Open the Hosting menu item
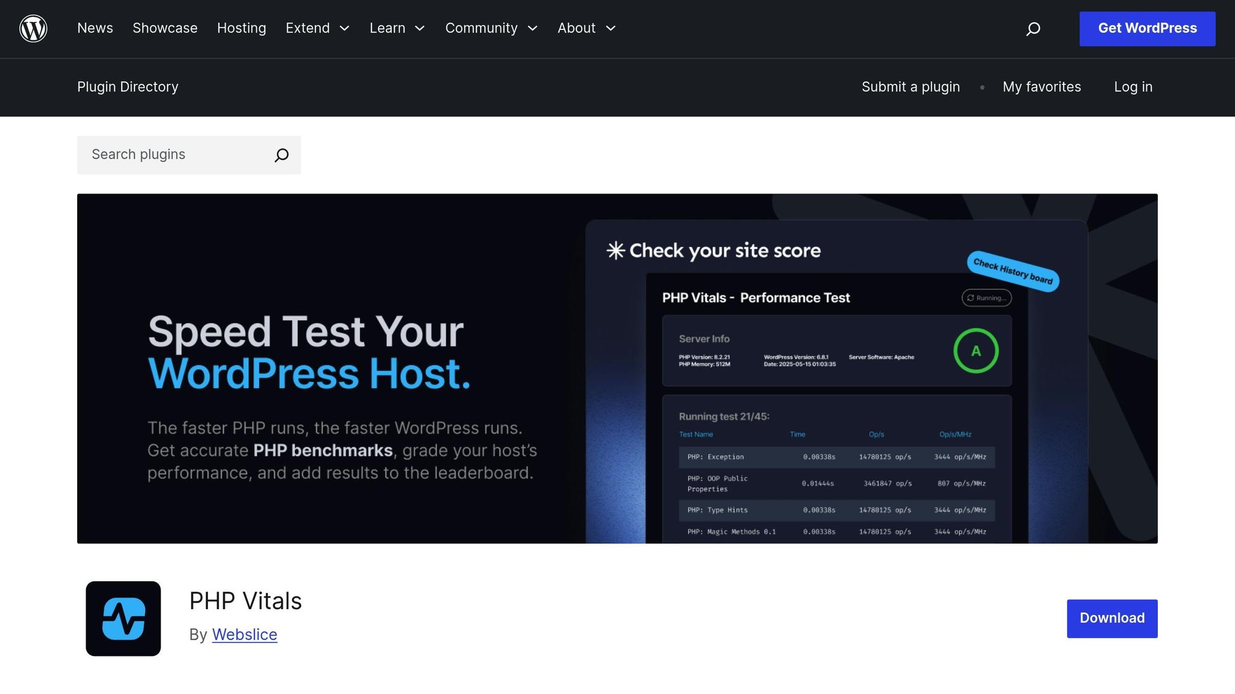 click(x=241, y=28)
